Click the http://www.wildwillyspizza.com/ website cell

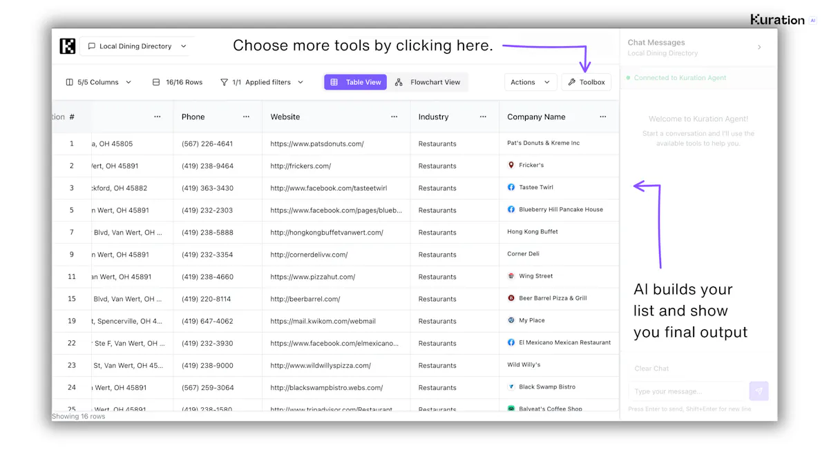click(x=321, y=365)
